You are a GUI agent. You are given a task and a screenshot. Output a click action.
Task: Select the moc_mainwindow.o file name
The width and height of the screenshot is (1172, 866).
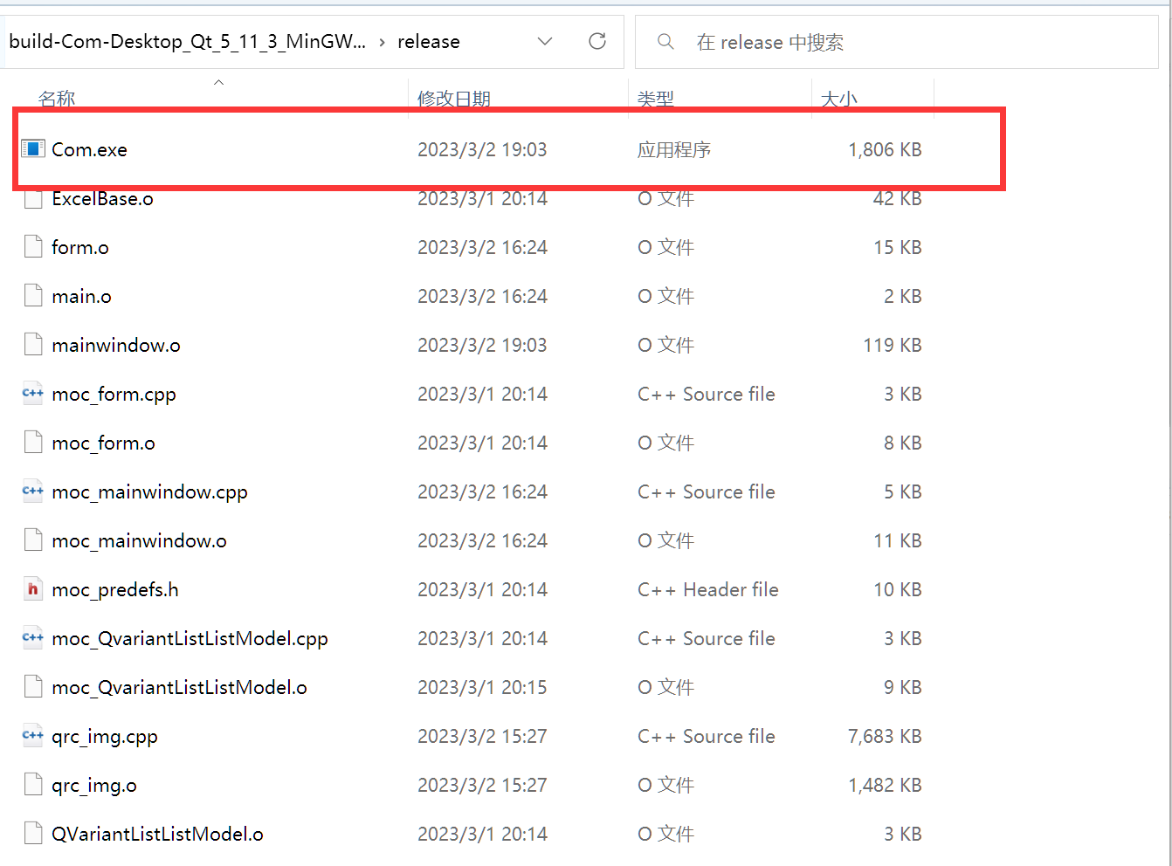click(139, 541)
